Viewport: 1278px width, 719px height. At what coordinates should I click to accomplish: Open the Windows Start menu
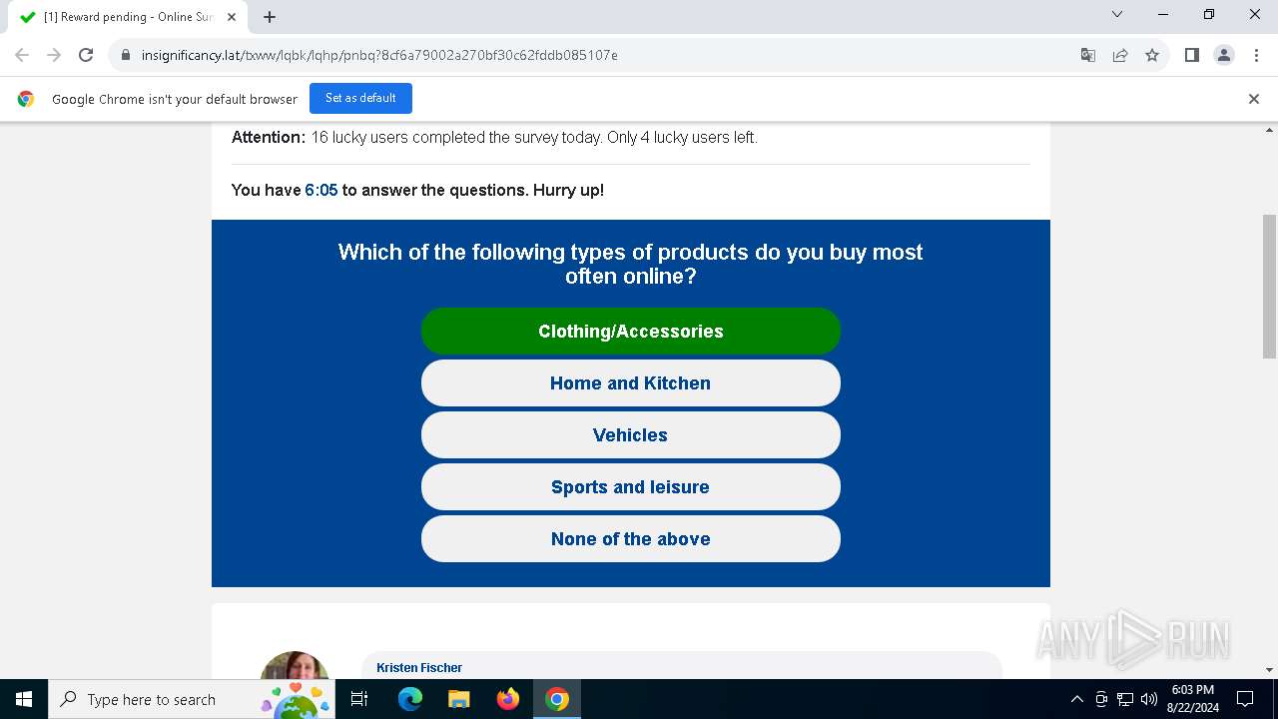pos(24,699)
